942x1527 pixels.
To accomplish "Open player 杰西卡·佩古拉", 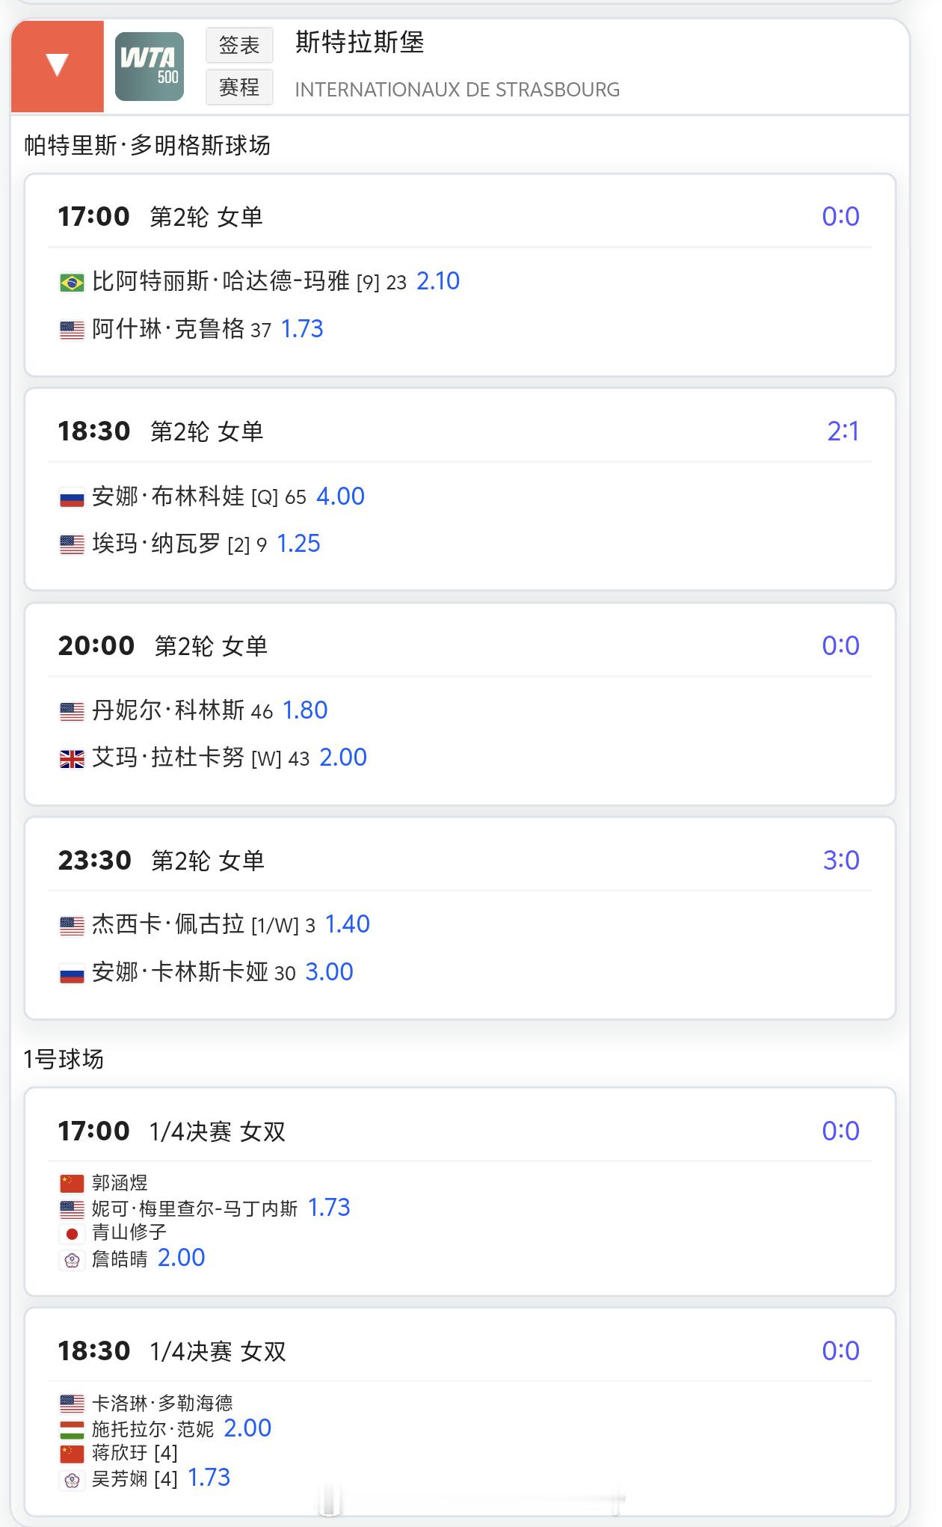I will click(168, 924).
